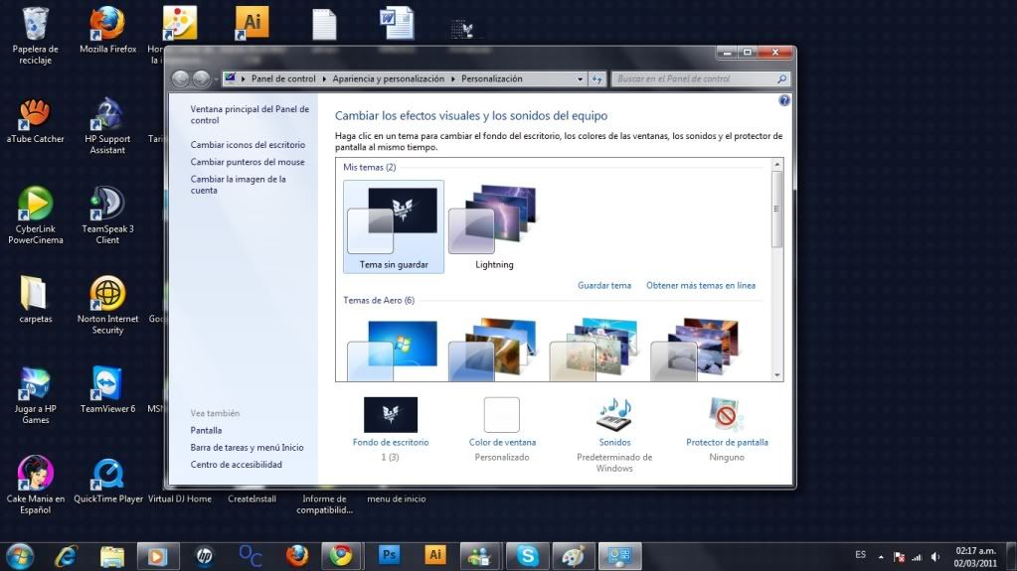Click the Windows Start button
Image resolution: width=1017 pixels, height=571 pixels.
[x=20, y=556]
